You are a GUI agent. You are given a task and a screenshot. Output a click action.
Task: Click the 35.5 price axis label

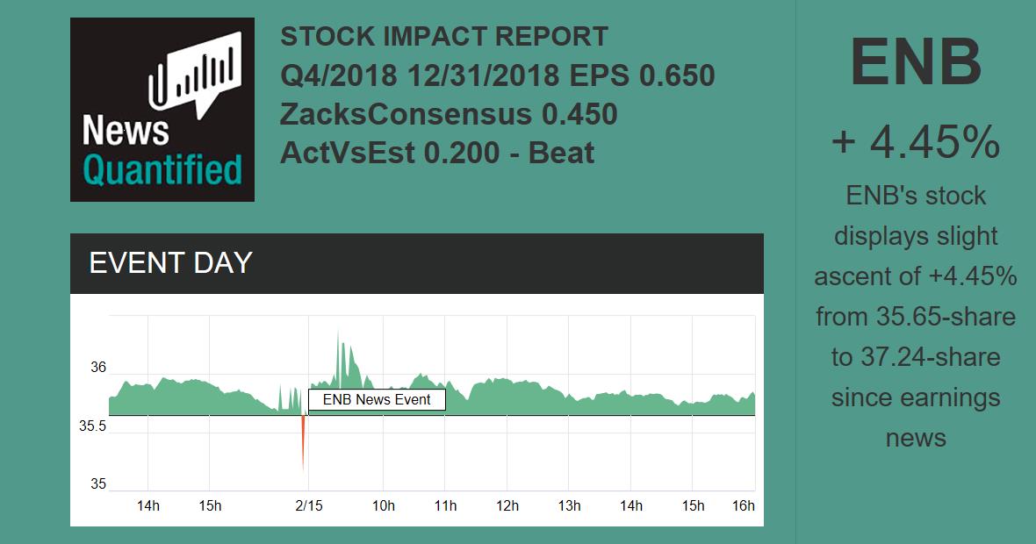[92, 426]
